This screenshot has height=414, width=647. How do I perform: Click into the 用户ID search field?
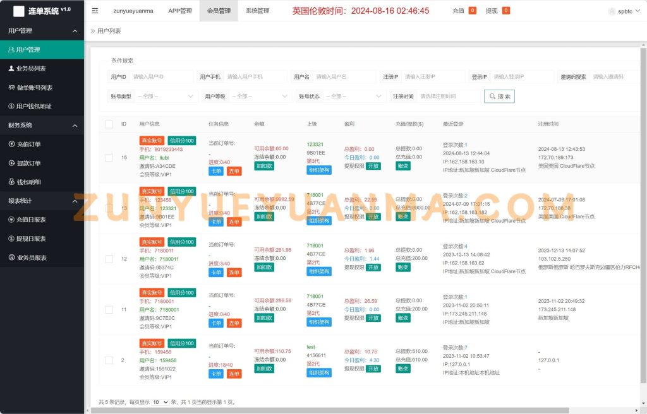click(161, 77)
